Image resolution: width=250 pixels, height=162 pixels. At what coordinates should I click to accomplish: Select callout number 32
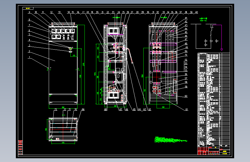coord(158,12)
